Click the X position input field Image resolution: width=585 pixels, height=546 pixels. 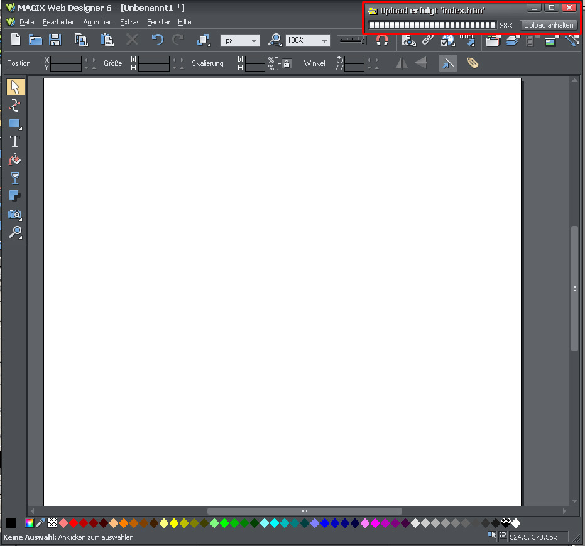pyautogui.click(x=65, y=60)
